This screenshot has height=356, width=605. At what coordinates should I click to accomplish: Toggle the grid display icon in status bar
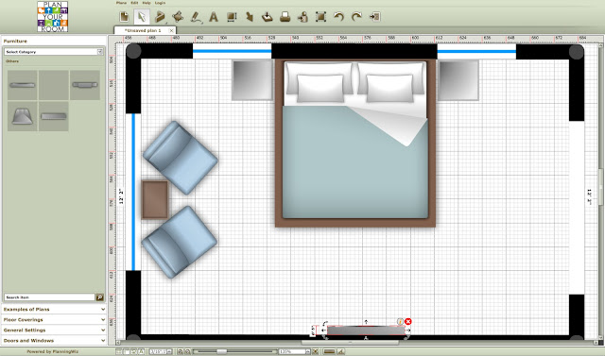119,351
